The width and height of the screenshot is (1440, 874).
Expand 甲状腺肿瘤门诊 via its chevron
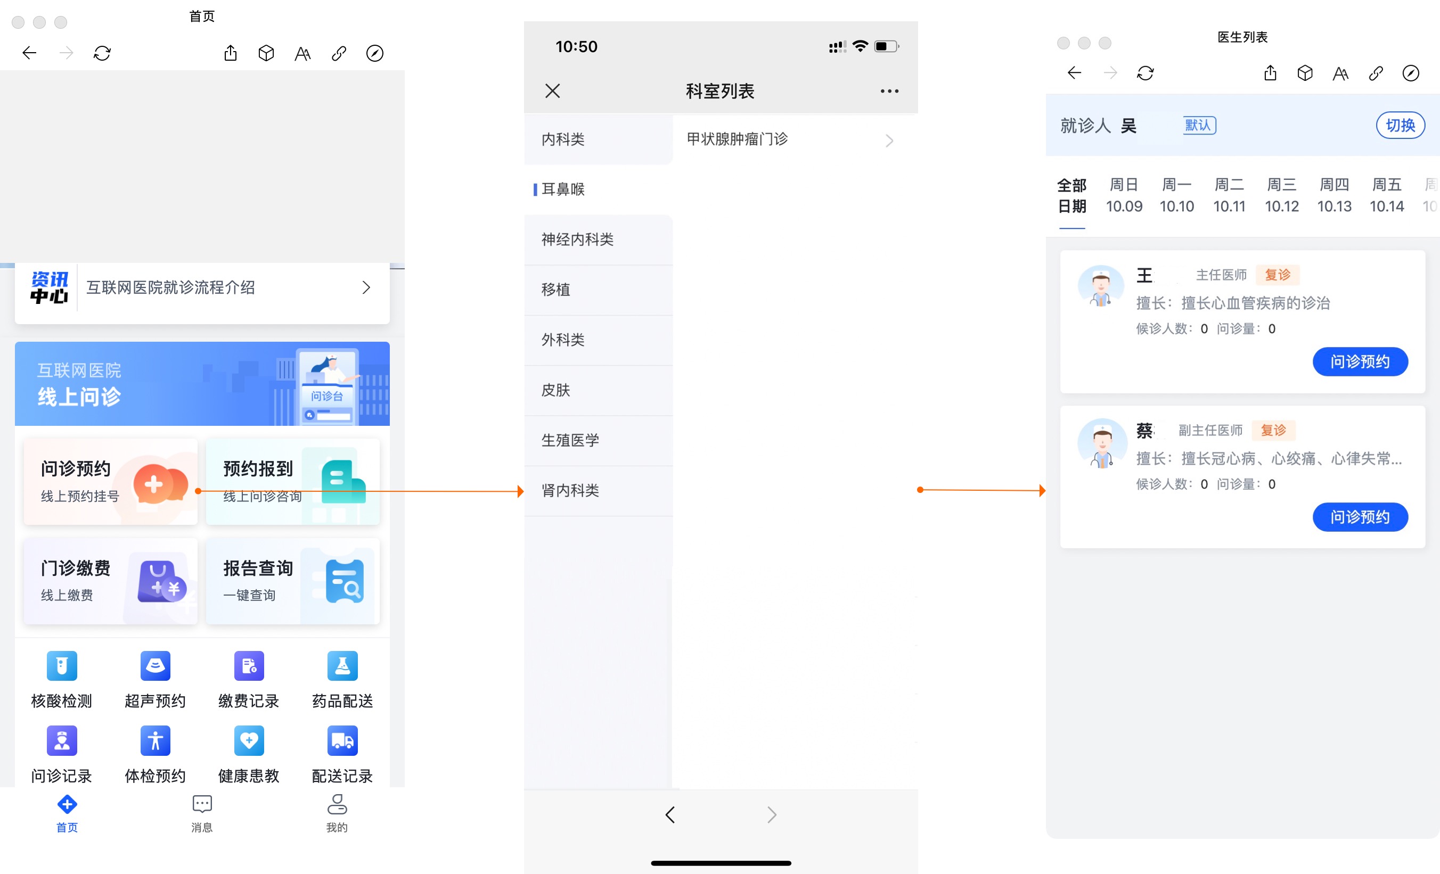pos(889,140)
